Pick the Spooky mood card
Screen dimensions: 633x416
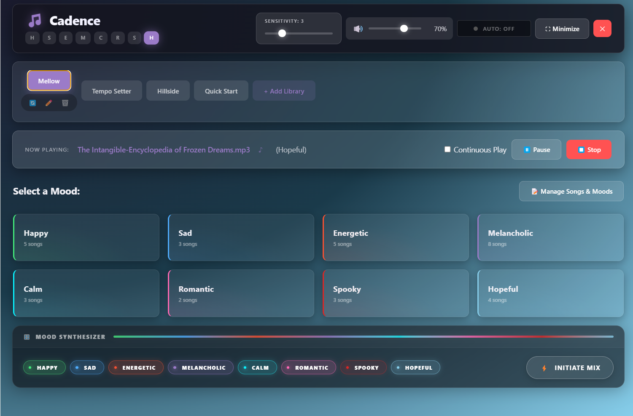click(x=396, y=293)
